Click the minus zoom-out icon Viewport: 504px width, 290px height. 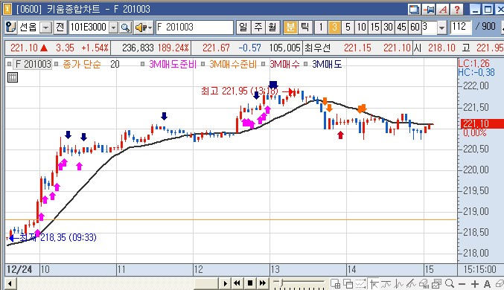pyautogui.click(x=462, y=284)
